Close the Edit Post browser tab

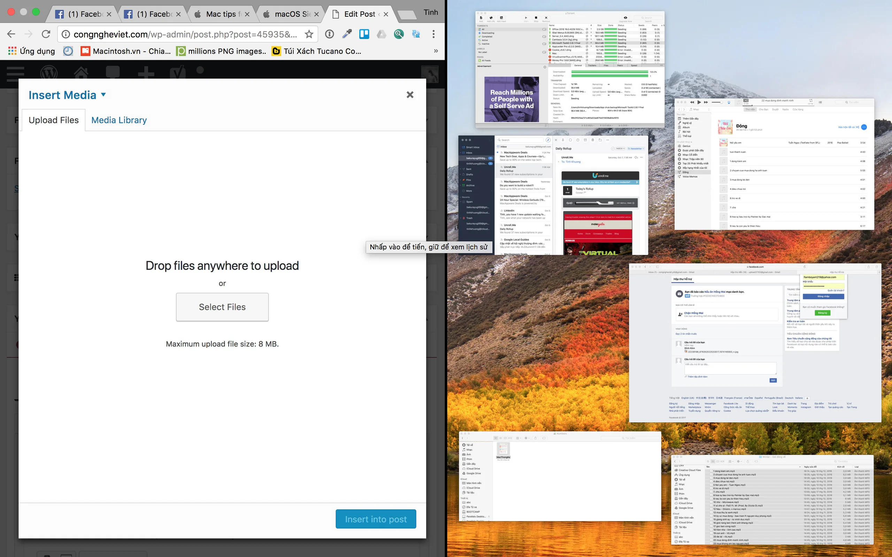(386, 14)
